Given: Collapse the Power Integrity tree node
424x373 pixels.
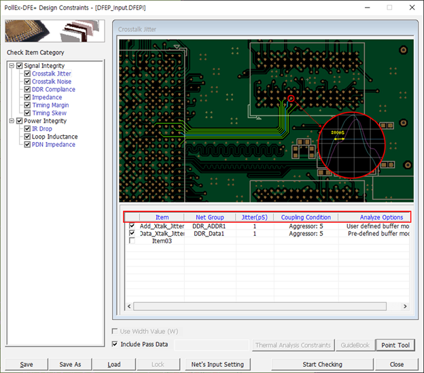Looking at the screenshot, I should coord(11,121).
